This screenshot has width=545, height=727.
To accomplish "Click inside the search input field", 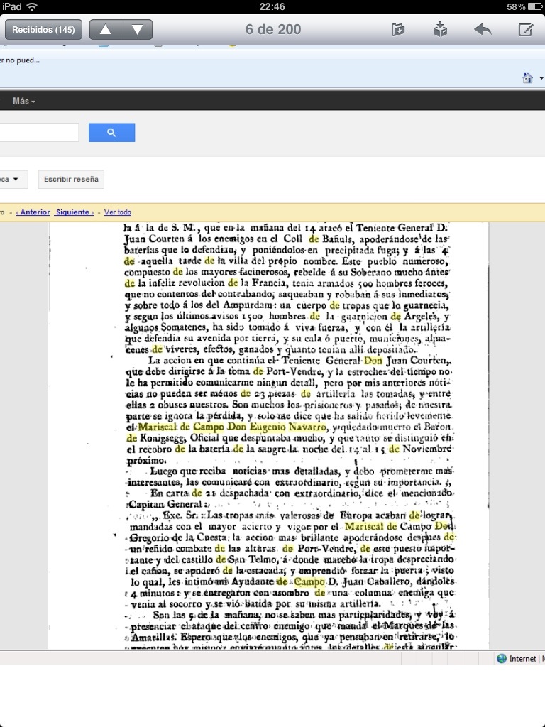I will tap(39, 133).
